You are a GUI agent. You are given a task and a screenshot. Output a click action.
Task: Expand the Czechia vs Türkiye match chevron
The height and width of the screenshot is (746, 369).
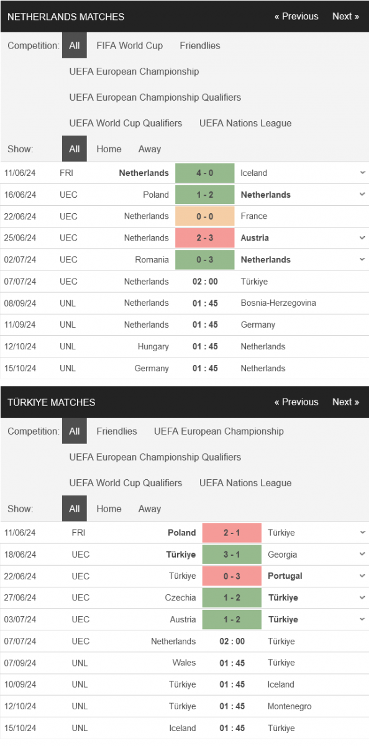(362, 597)
